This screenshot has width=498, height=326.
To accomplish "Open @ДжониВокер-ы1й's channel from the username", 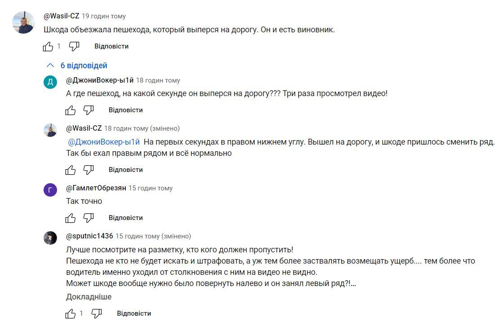I will coord(100,80).
